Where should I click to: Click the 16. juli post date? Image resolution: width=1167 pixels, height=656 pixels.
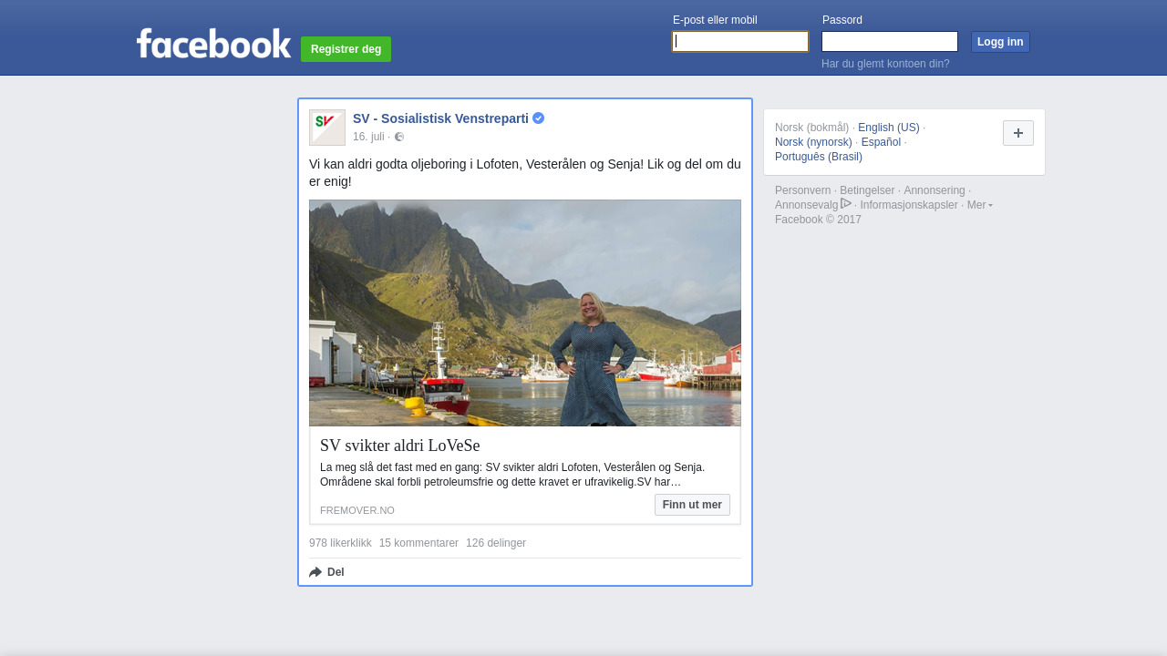(368, 137)
